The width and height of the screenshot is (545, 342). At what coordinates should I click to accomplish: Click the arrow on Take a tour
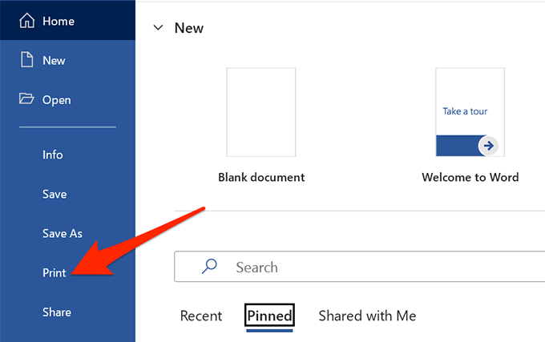(487, 146)
